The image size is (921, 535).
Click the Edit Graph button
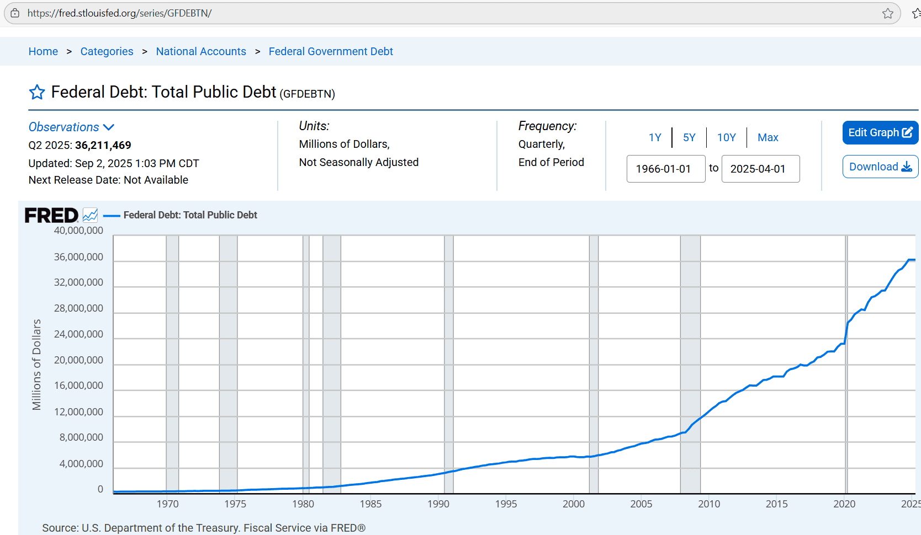880,133
